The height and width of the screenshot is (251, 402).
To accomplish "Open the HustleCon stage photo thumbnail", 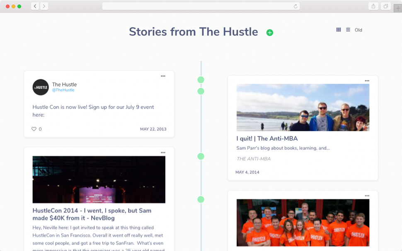I will (x=99, y=179).
